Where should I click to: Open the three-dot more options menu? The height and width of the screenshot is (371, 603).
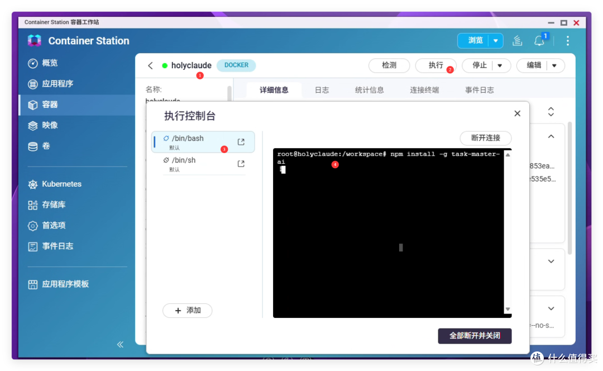click(568, 41)
